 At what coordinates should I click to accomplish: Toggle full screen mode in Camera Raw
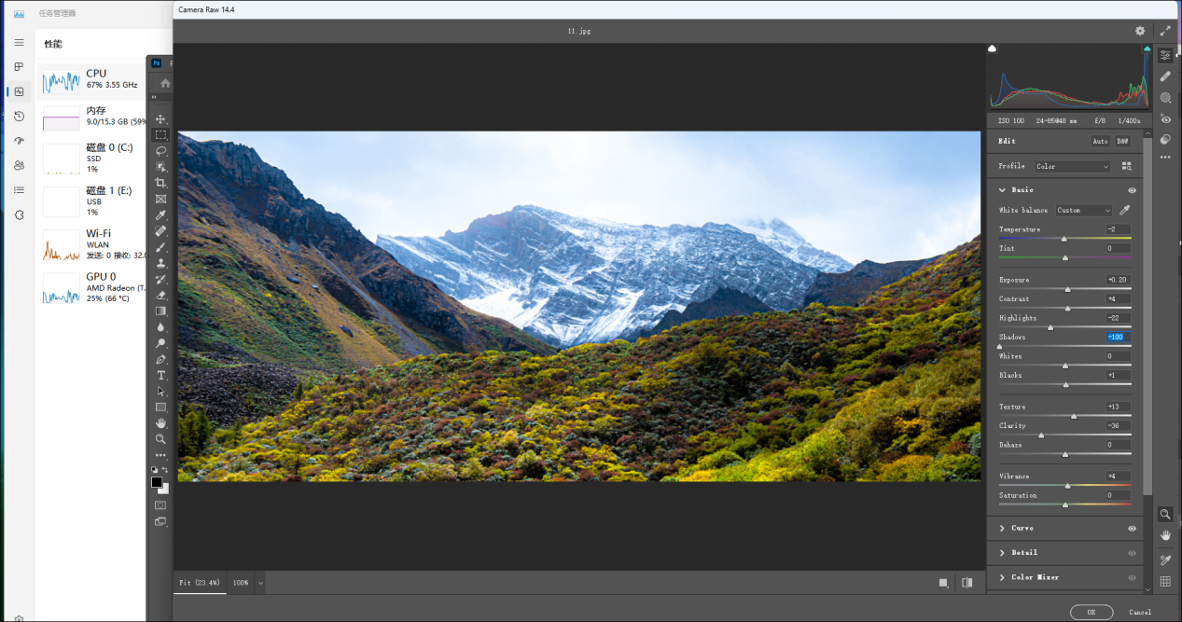[x=1165, y=31]
